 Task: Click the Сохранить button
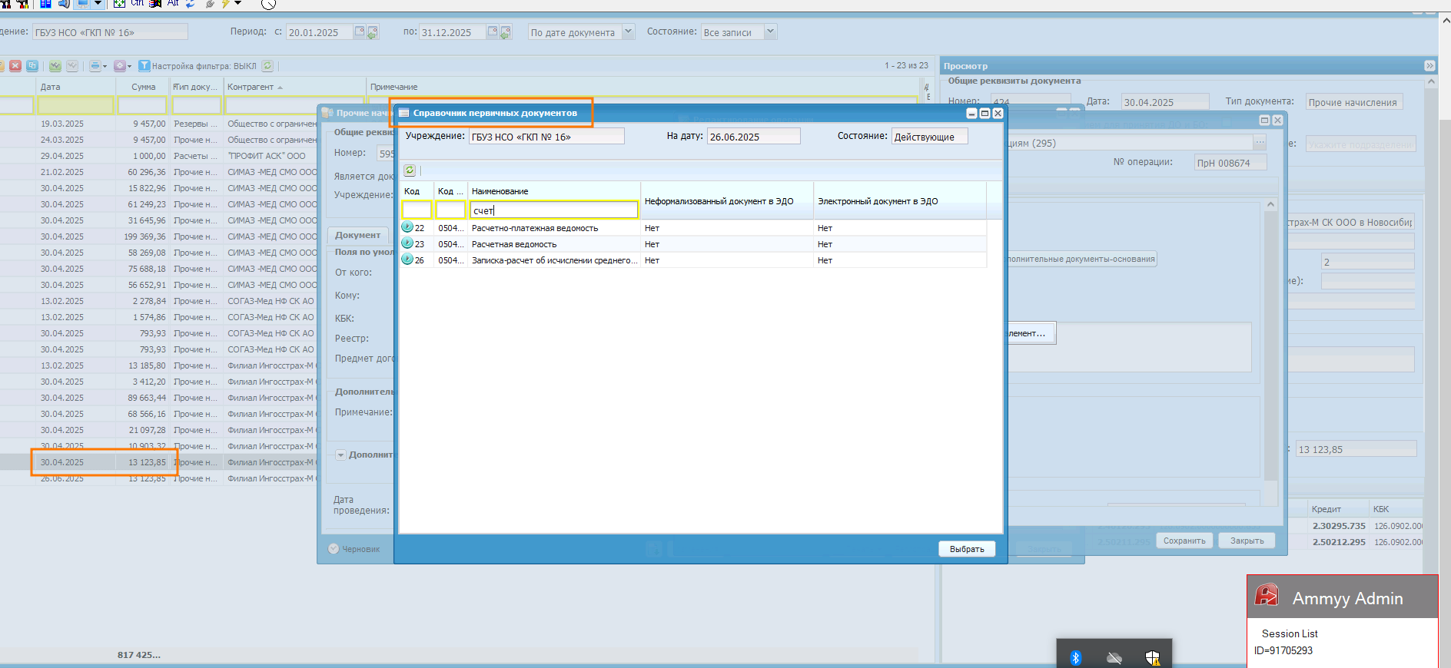(x=1184, y=541)
